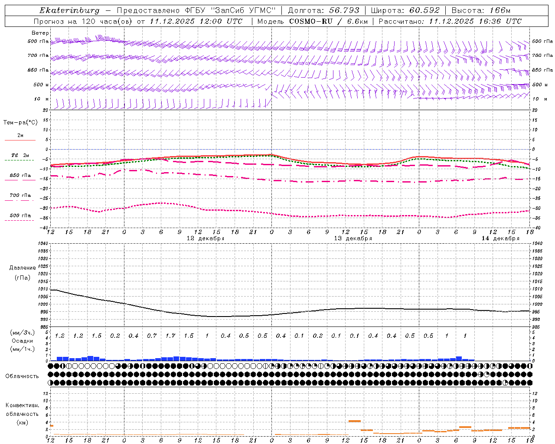The height and width of the screenshot is (444, 555).
Task: Click the Ekaterinburg city title
Action: [69, 10]
